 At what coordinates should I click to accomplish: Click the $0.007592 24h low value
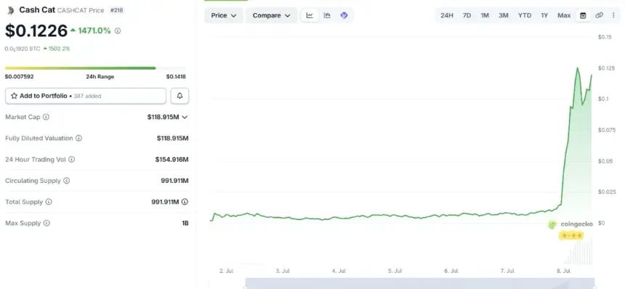pos(19,77)
